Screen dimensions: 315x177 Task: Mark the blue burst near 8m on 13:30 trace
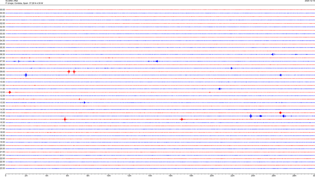(85, 103)
